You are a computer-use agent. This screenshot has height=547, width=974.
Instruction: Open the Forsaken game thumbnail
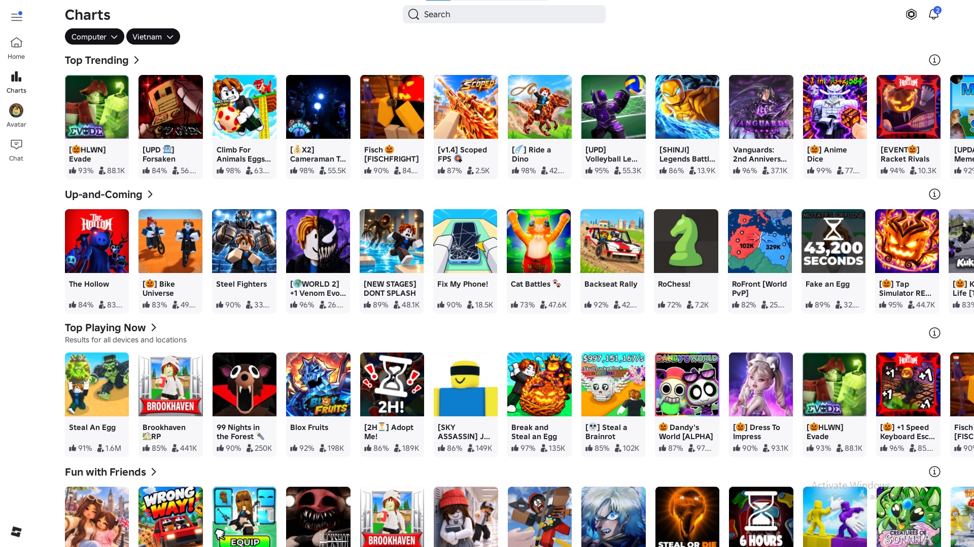[170, 107]
